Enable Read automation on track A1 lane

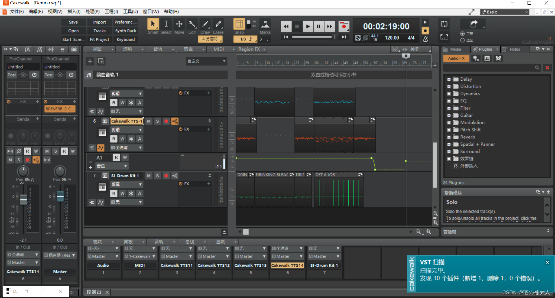(116, 157)
